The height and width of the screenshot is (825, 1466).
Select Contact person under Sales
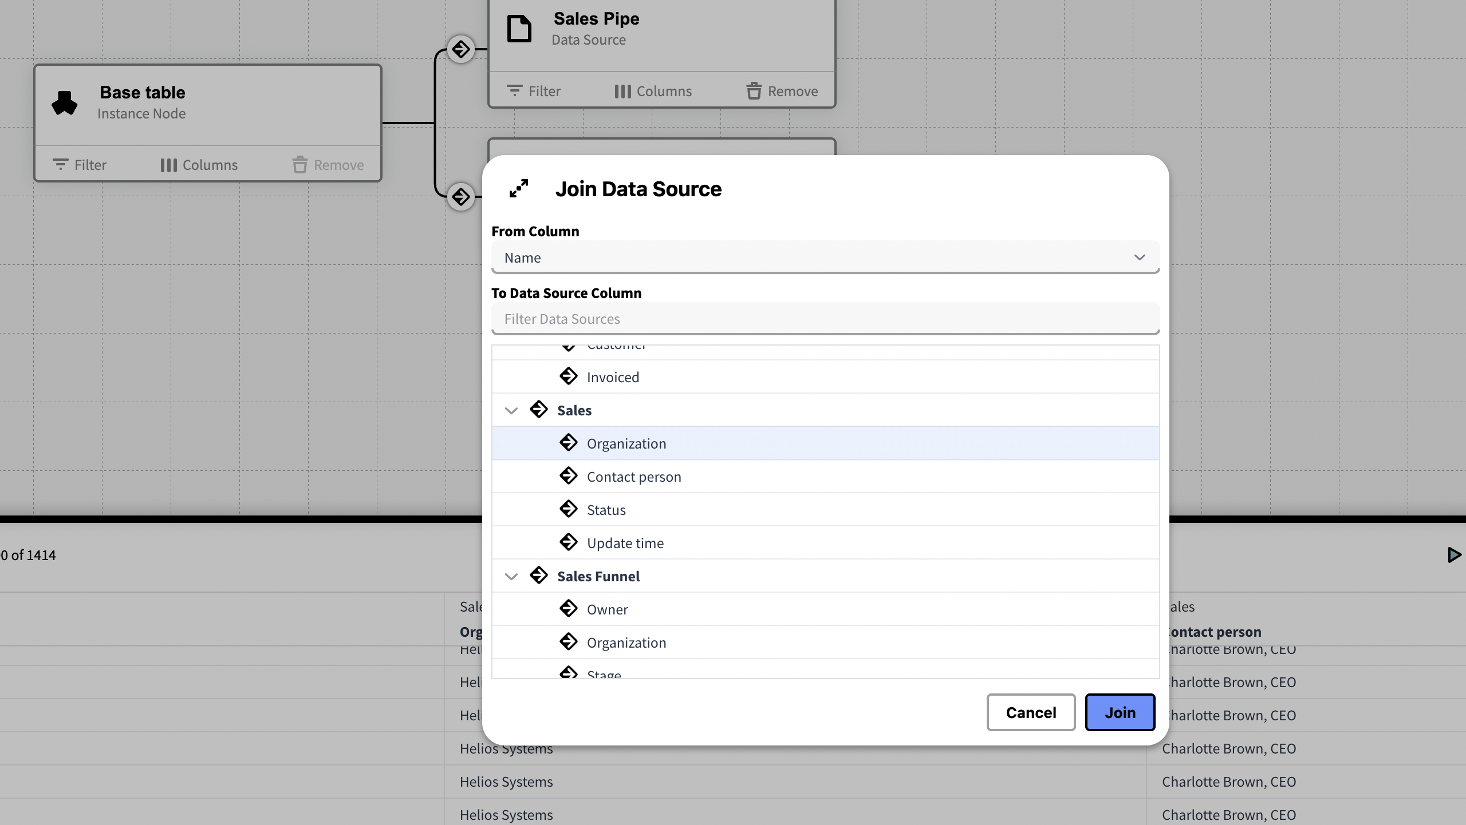[x=634, y=477]
